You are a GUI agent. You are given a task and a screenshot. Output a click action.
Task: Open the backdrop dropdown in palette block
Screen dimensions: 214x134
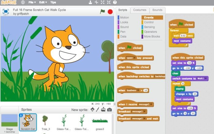click(160, 76)
